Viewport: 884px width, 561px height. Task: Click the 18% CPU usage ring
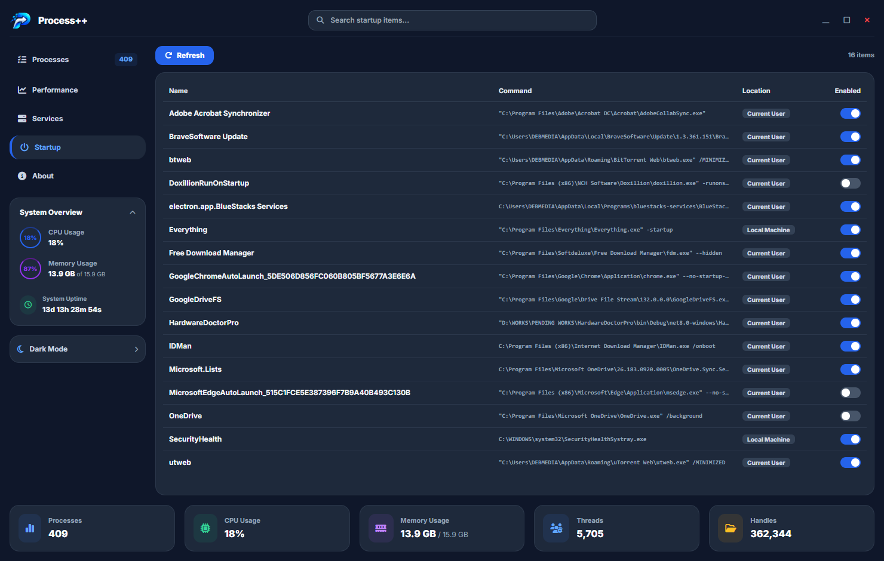click(x=30, y=238)
